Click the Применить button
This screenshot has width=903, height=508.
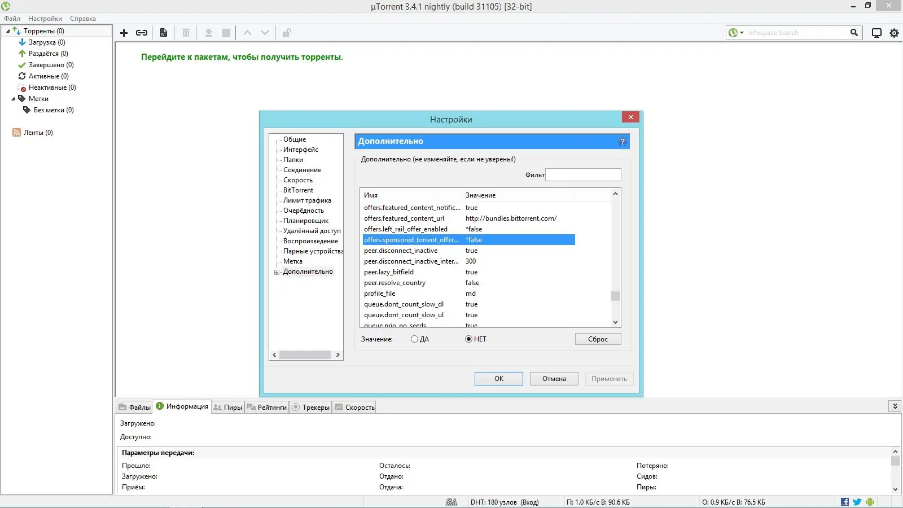click(x=610, y=379)
